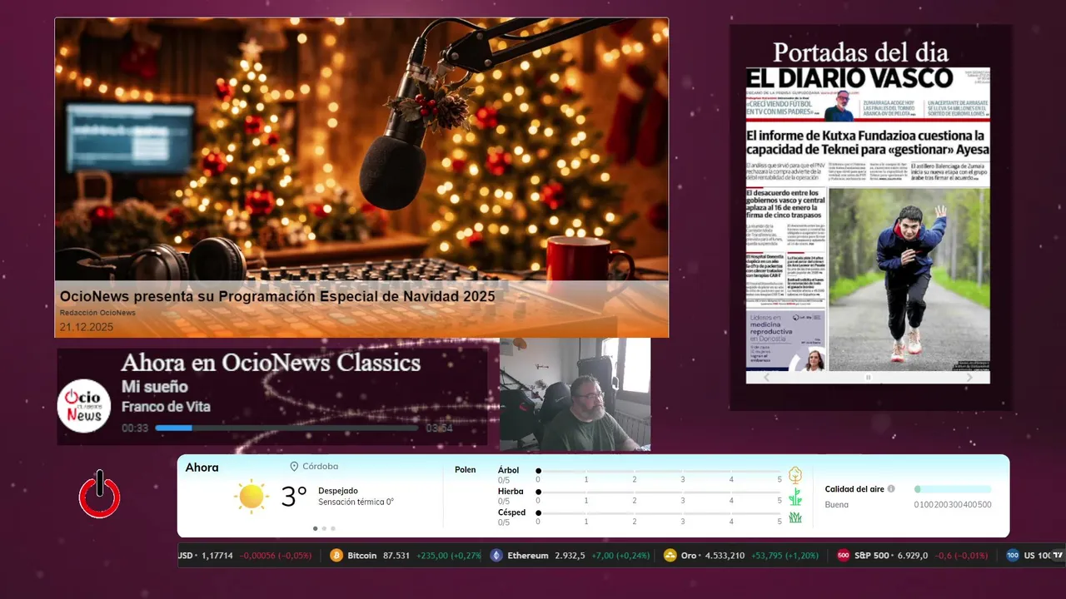1066x599 pixels.
Task: Click the artist name Franco de Vita
Action: click(x=166, y=407)
